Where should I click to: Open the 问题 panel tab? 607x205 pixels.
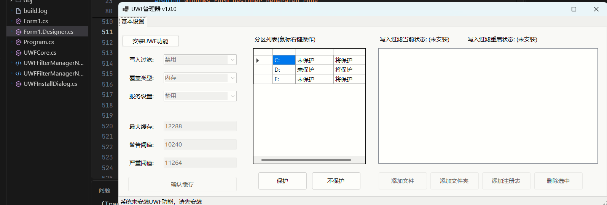click(x=104, y=190)
